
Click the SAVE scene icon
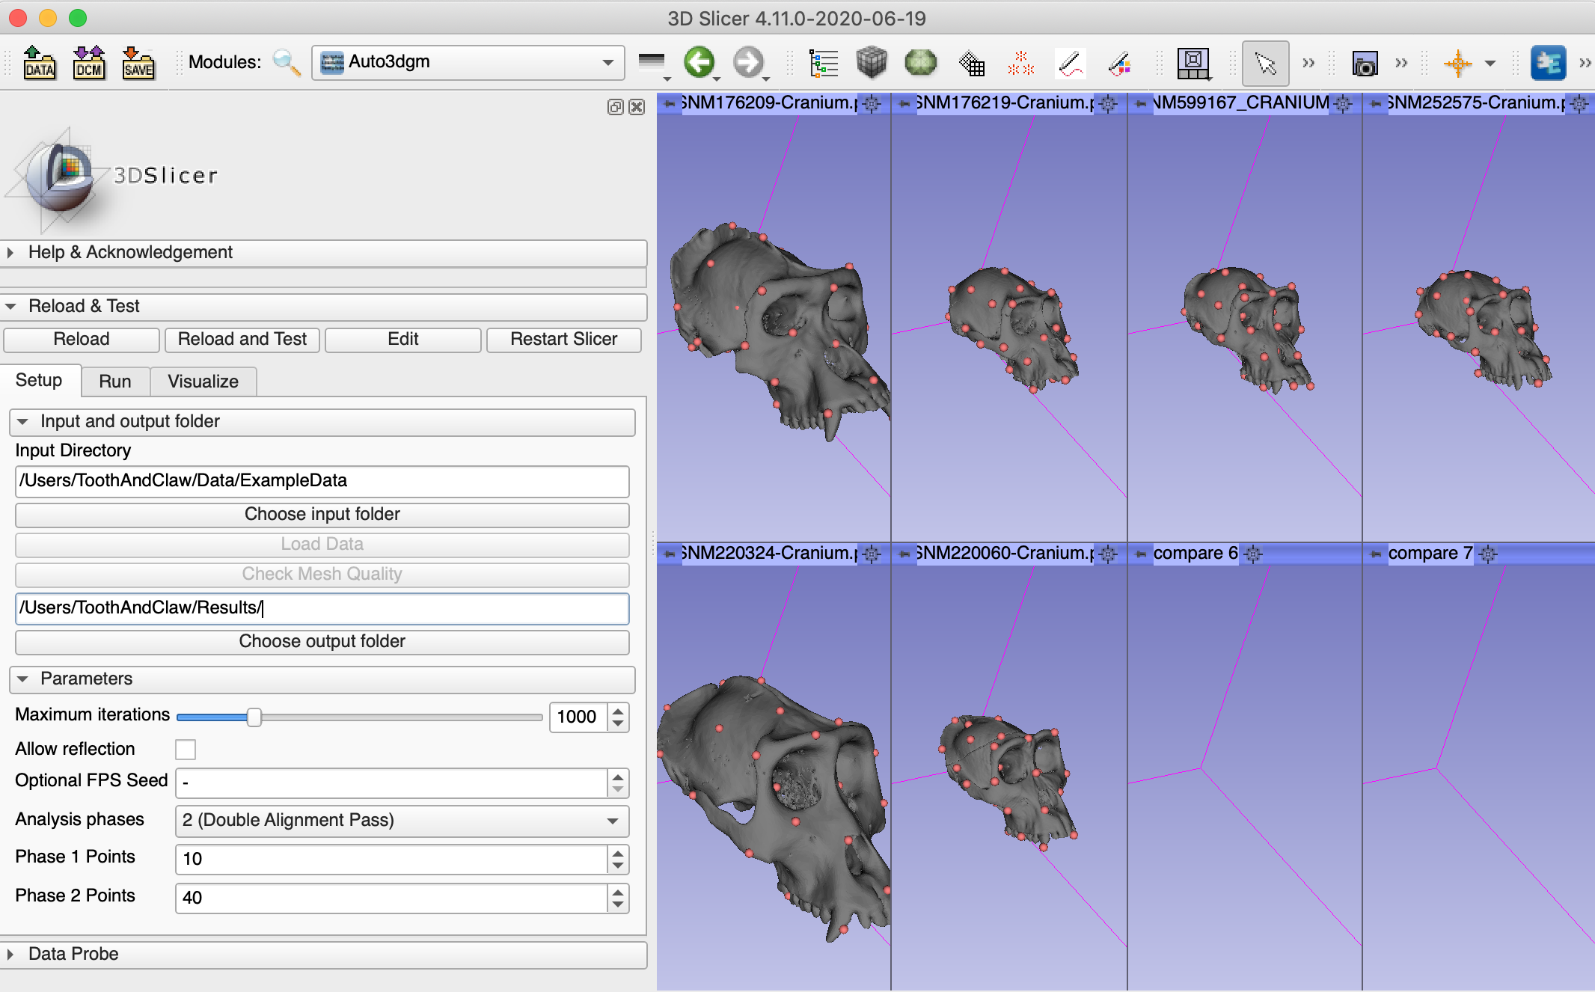click(x=138, y=63)
